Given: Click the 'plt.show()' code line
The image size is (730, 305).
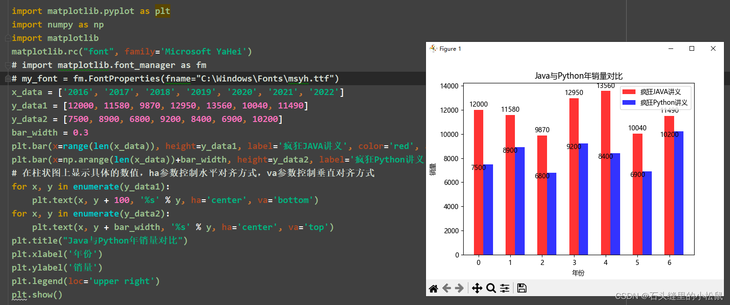Looking at the screenshot, I should 37,294.
